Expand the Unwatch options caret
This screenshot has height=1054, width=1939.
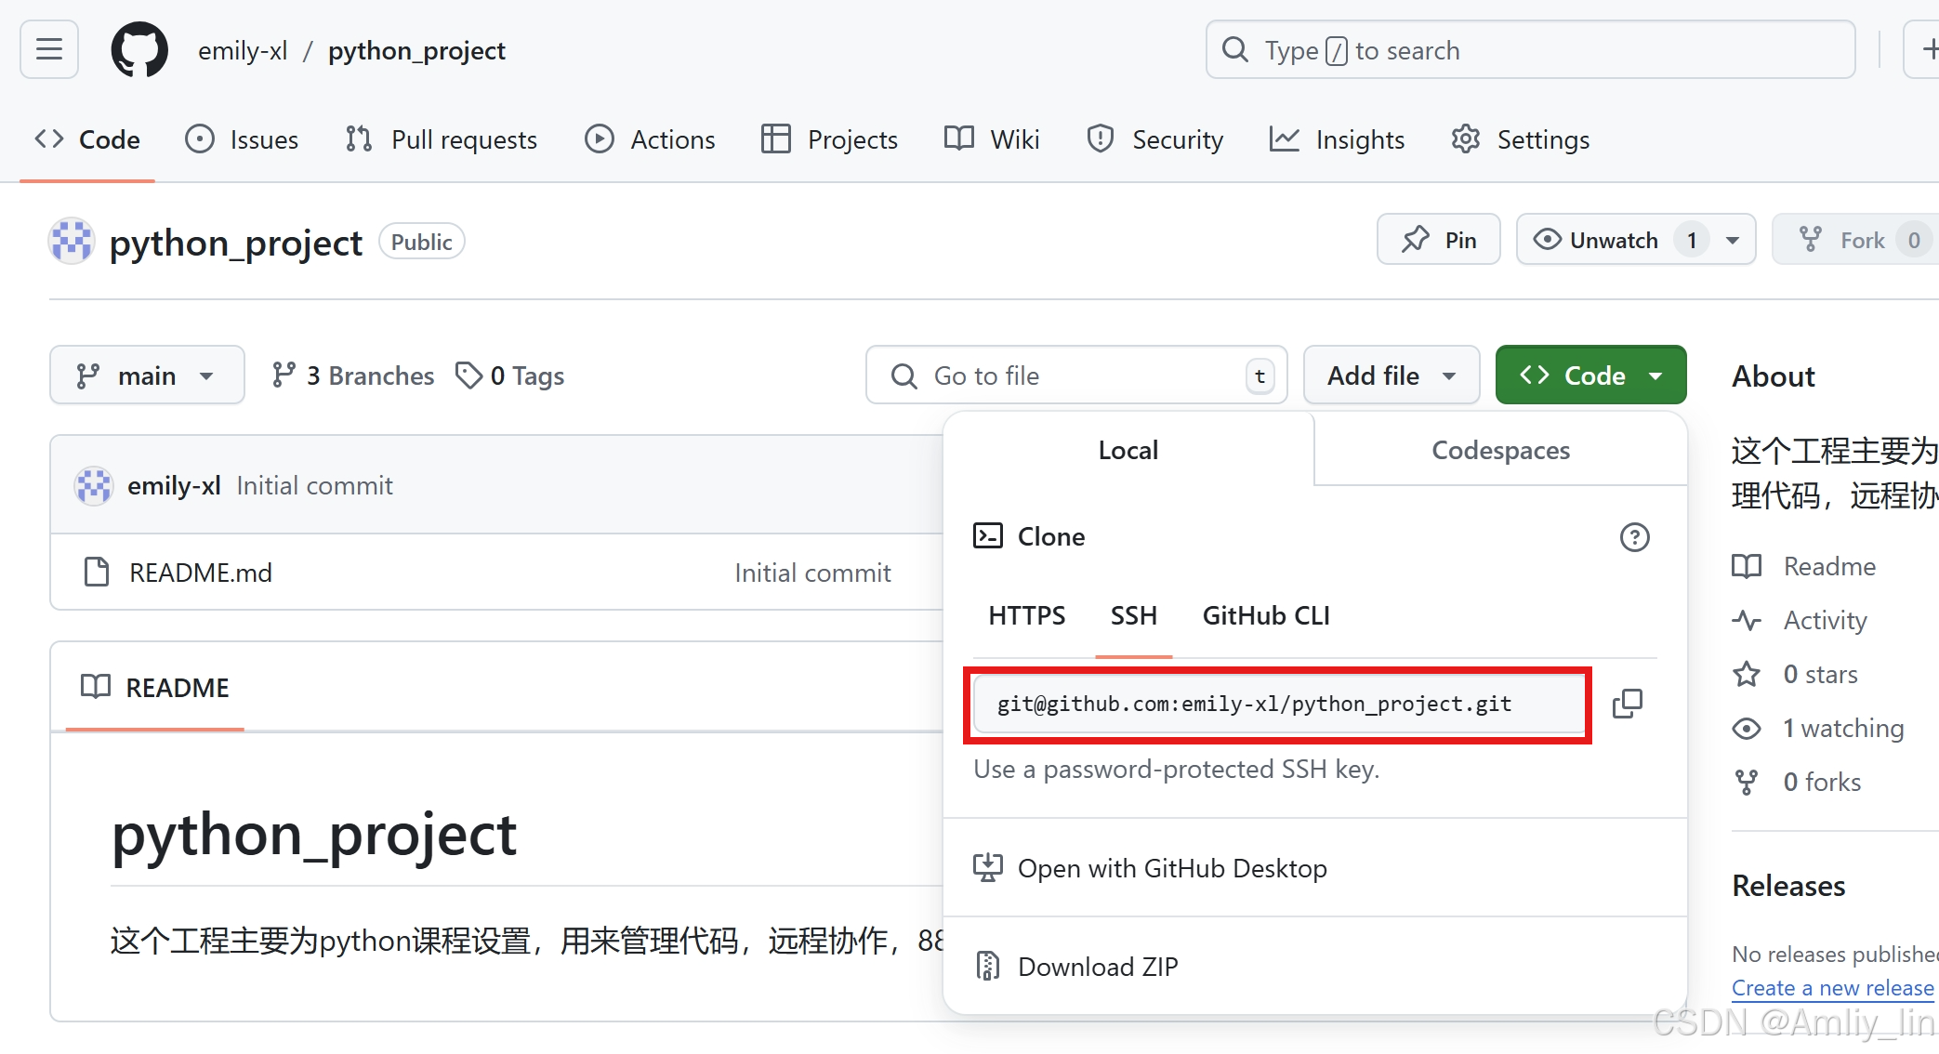[x=1733, y=240]
